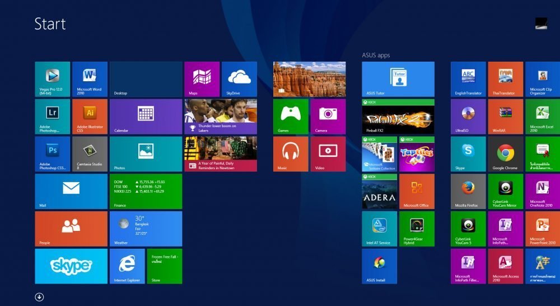Open the Finance stock ticker tile
Viewport: 560px width, 306px height.
click(x=146, y=191)
